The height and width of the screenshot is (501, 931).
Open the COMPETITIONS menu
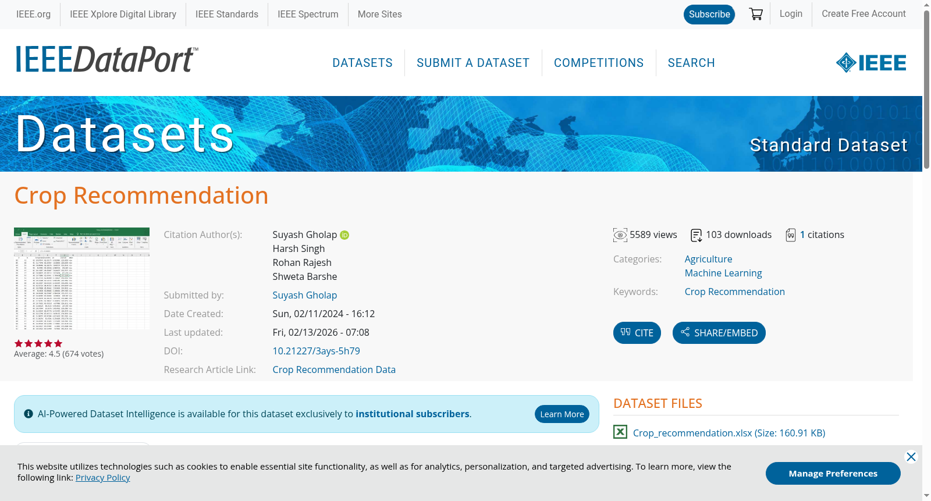599,63
